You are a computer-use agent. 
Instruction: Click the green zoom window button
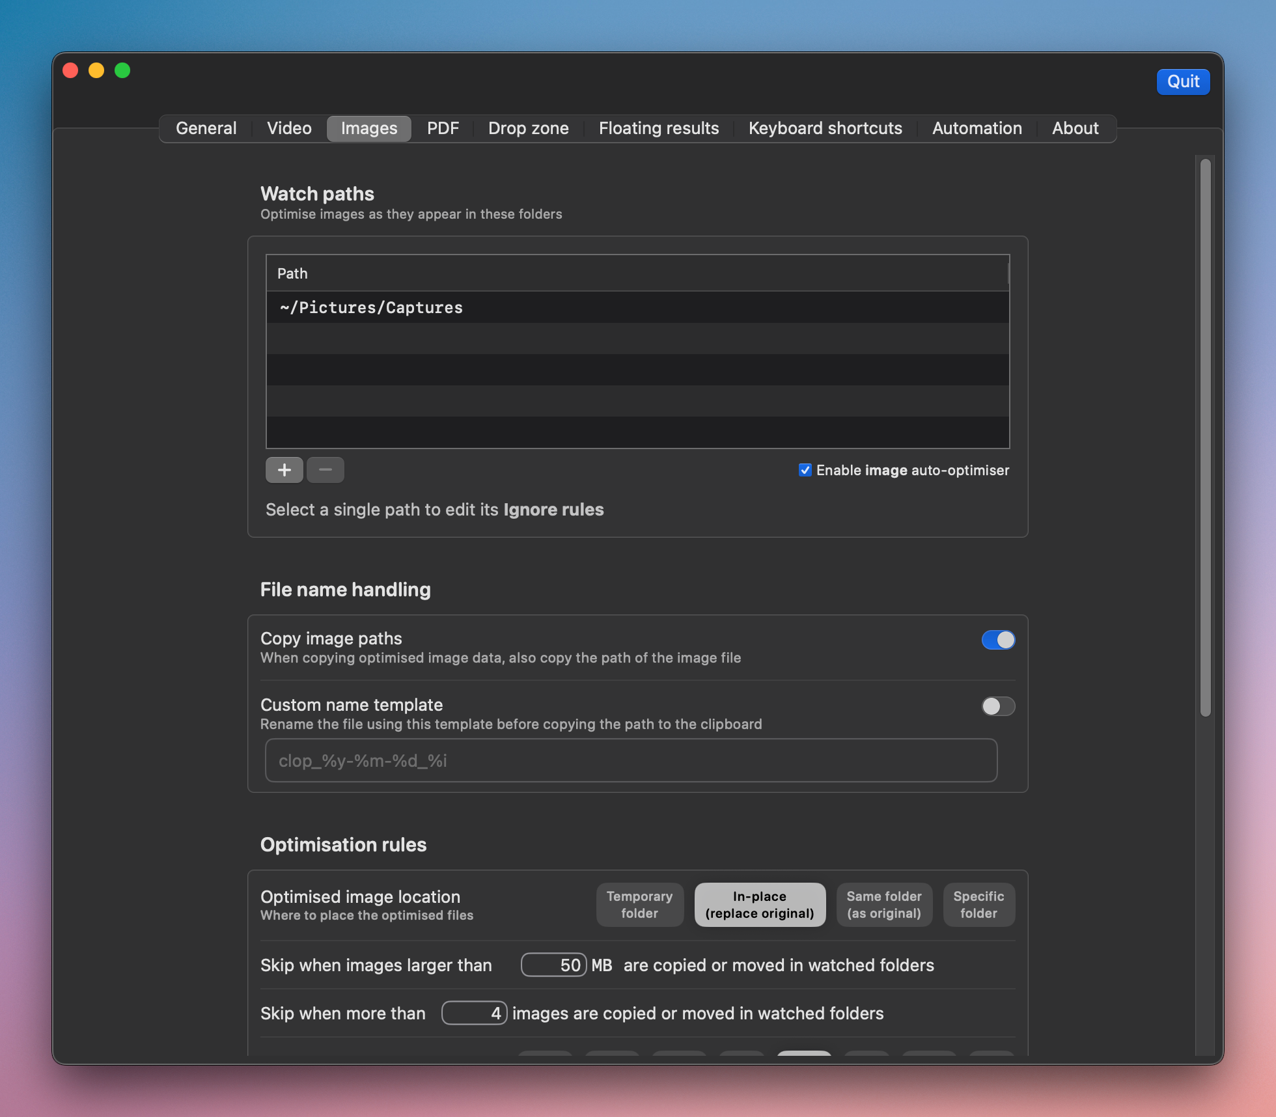[122, 70]
